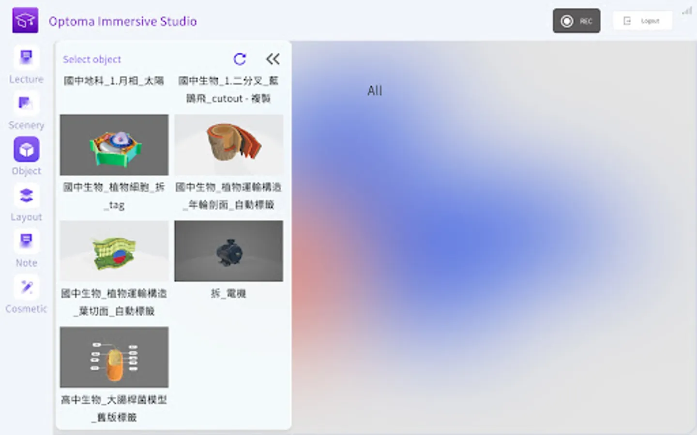Select the 拆_電機 motor model thumbnail
Viewport: 697px width, 435px height.
point(228,250)
